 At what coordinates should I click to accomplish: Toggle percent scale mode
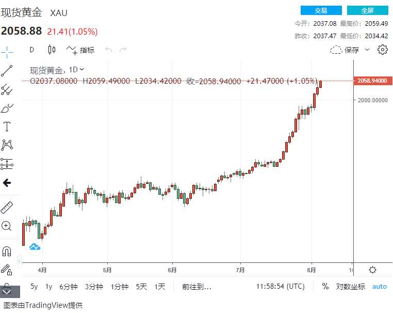tap(325, 286)
